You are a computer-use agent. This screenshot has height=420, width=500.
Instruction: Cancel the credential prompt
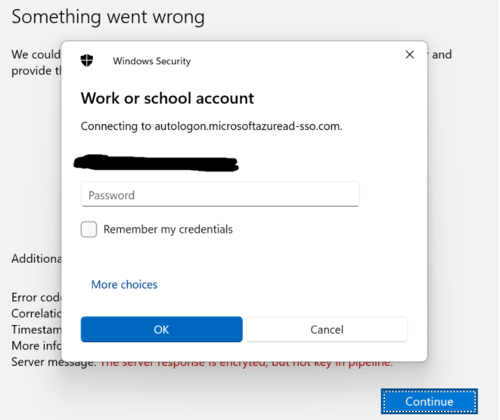click(x=327, y=329)
